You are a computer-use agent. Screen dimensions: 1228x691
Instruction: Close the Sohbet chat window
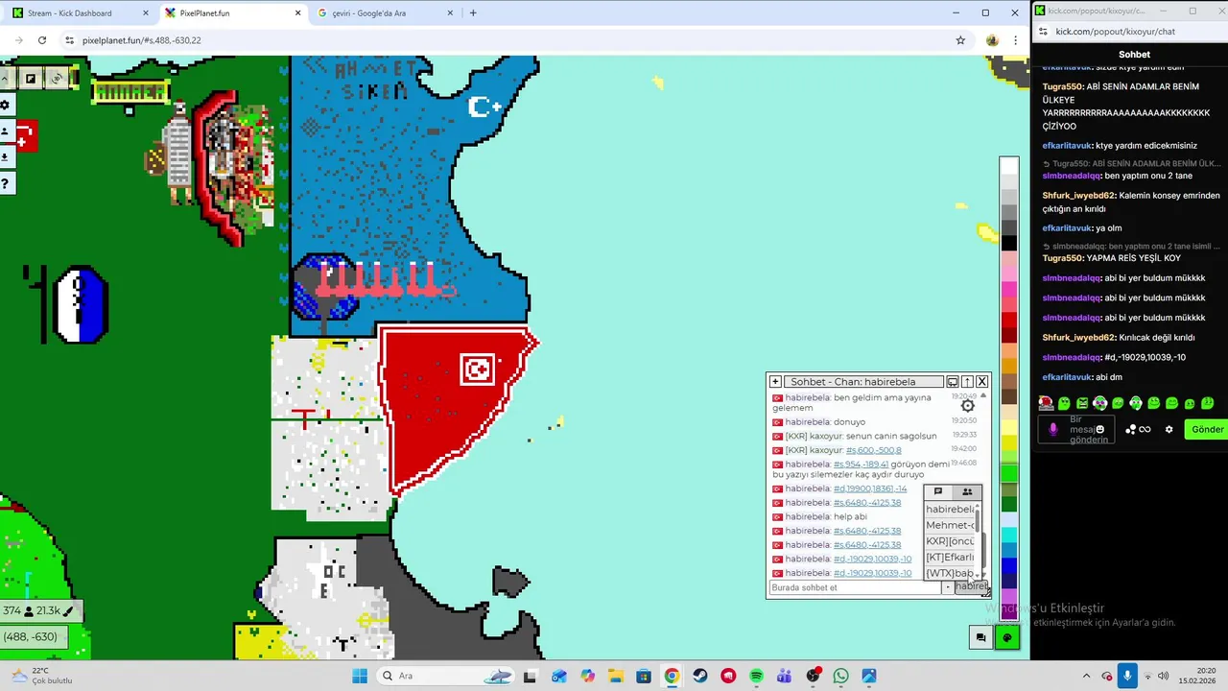point(981,381)
